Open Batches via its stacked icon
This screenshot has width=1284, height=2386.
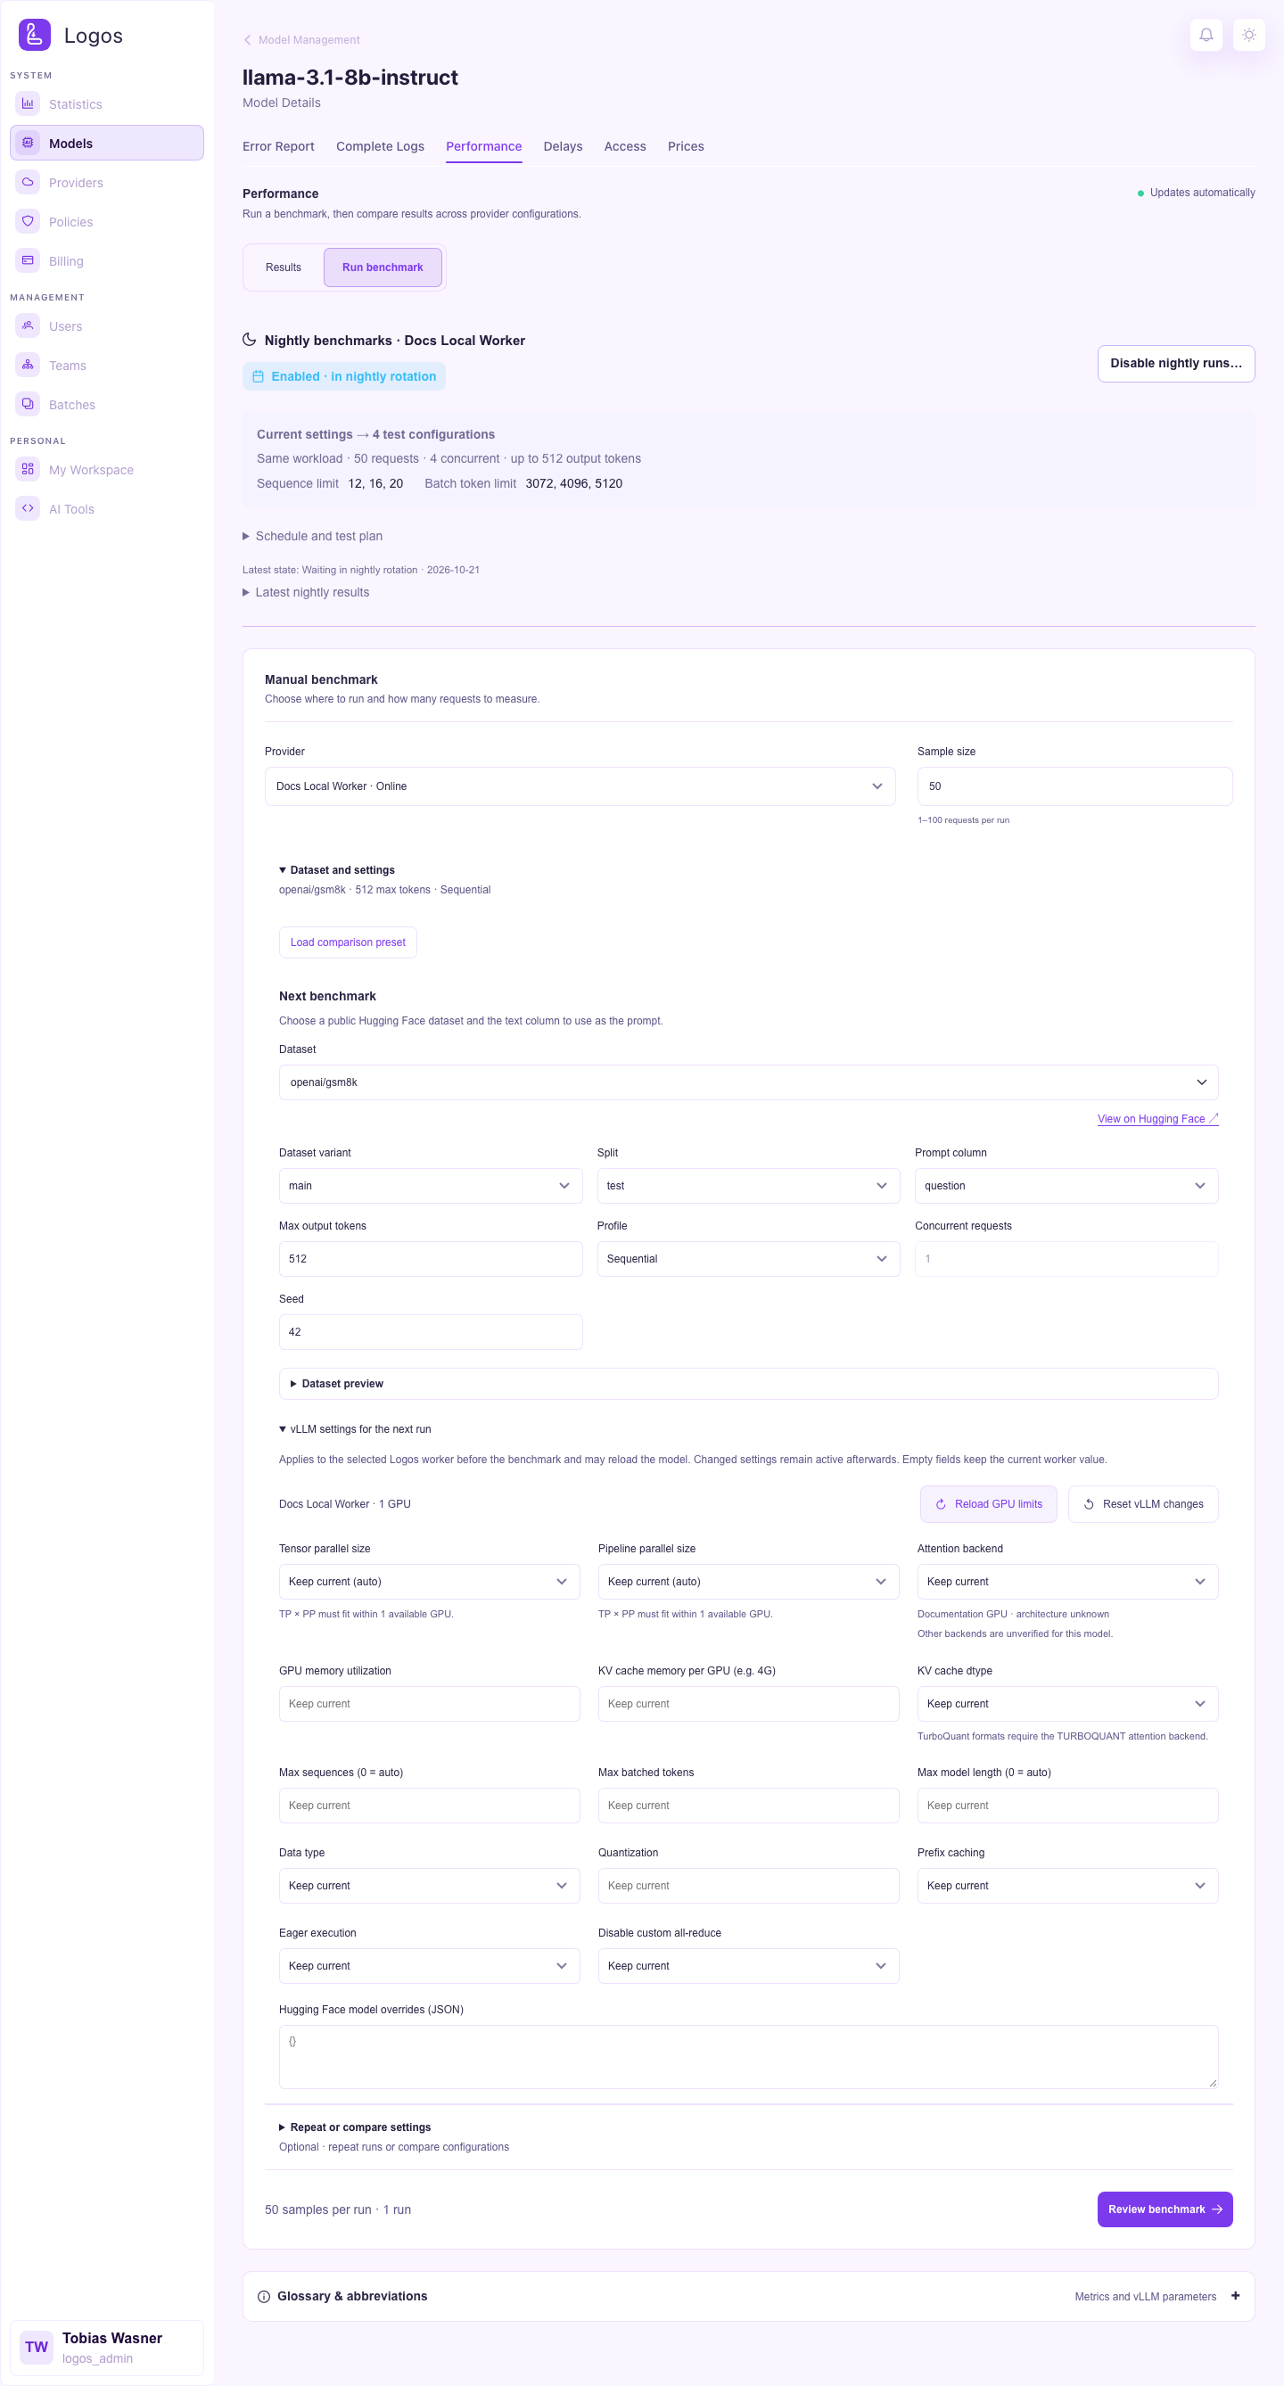point(28,404)
